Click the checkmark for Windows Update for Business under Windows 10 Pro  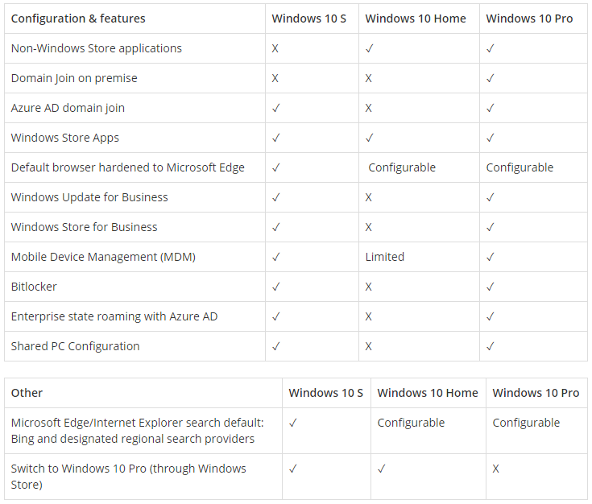point(490,197)
